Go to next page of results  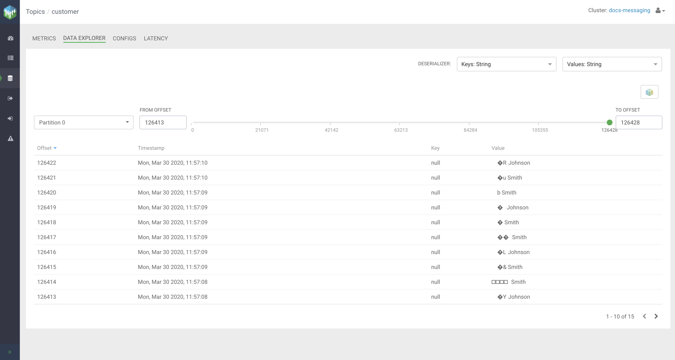click(656, 317)
